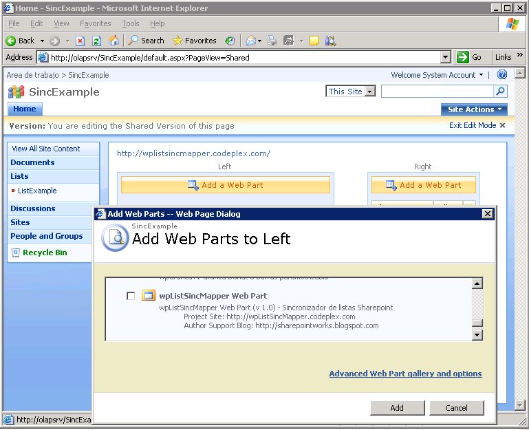Image resolution: width=529 pixels, height=430 pixels.
Task: Click the Area de trabajo breadcrumb link
Action: click(x=32, y=75)
